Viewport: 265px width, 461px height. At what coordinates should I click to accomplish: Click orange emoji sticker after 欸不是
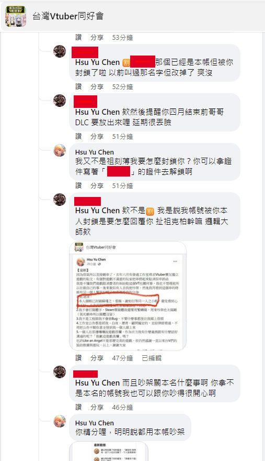coord(149,211)
